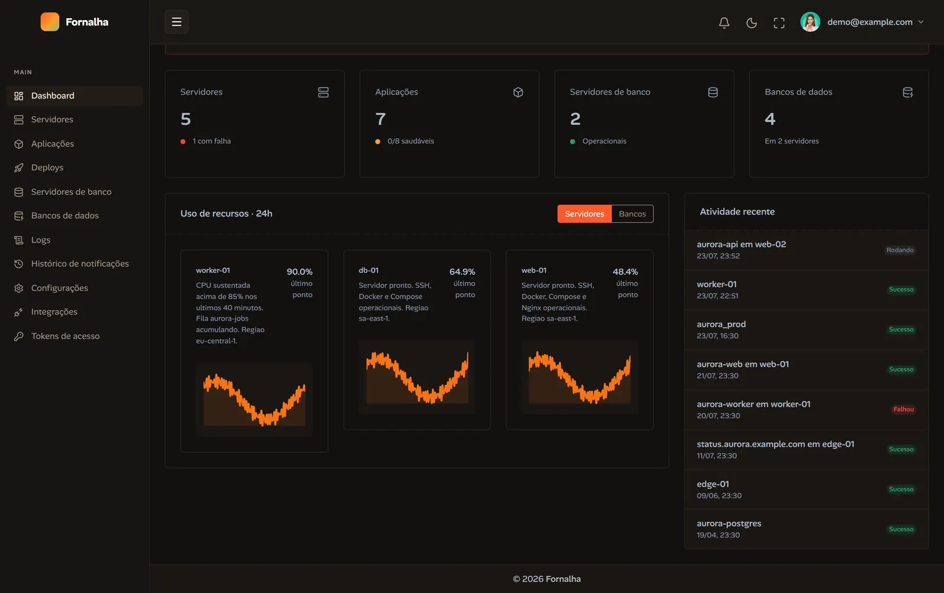Click database icon on Bancos de dados card
Image resolution: width=944 pixels, height=593 pixels.
pos(908,92)
